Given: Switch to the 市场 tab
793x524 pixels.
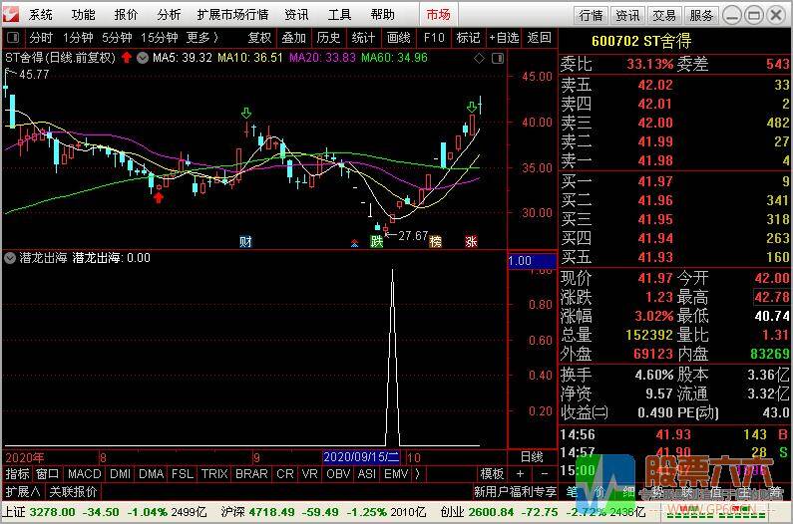Looking at the screenshot, I should coord(439,15).
